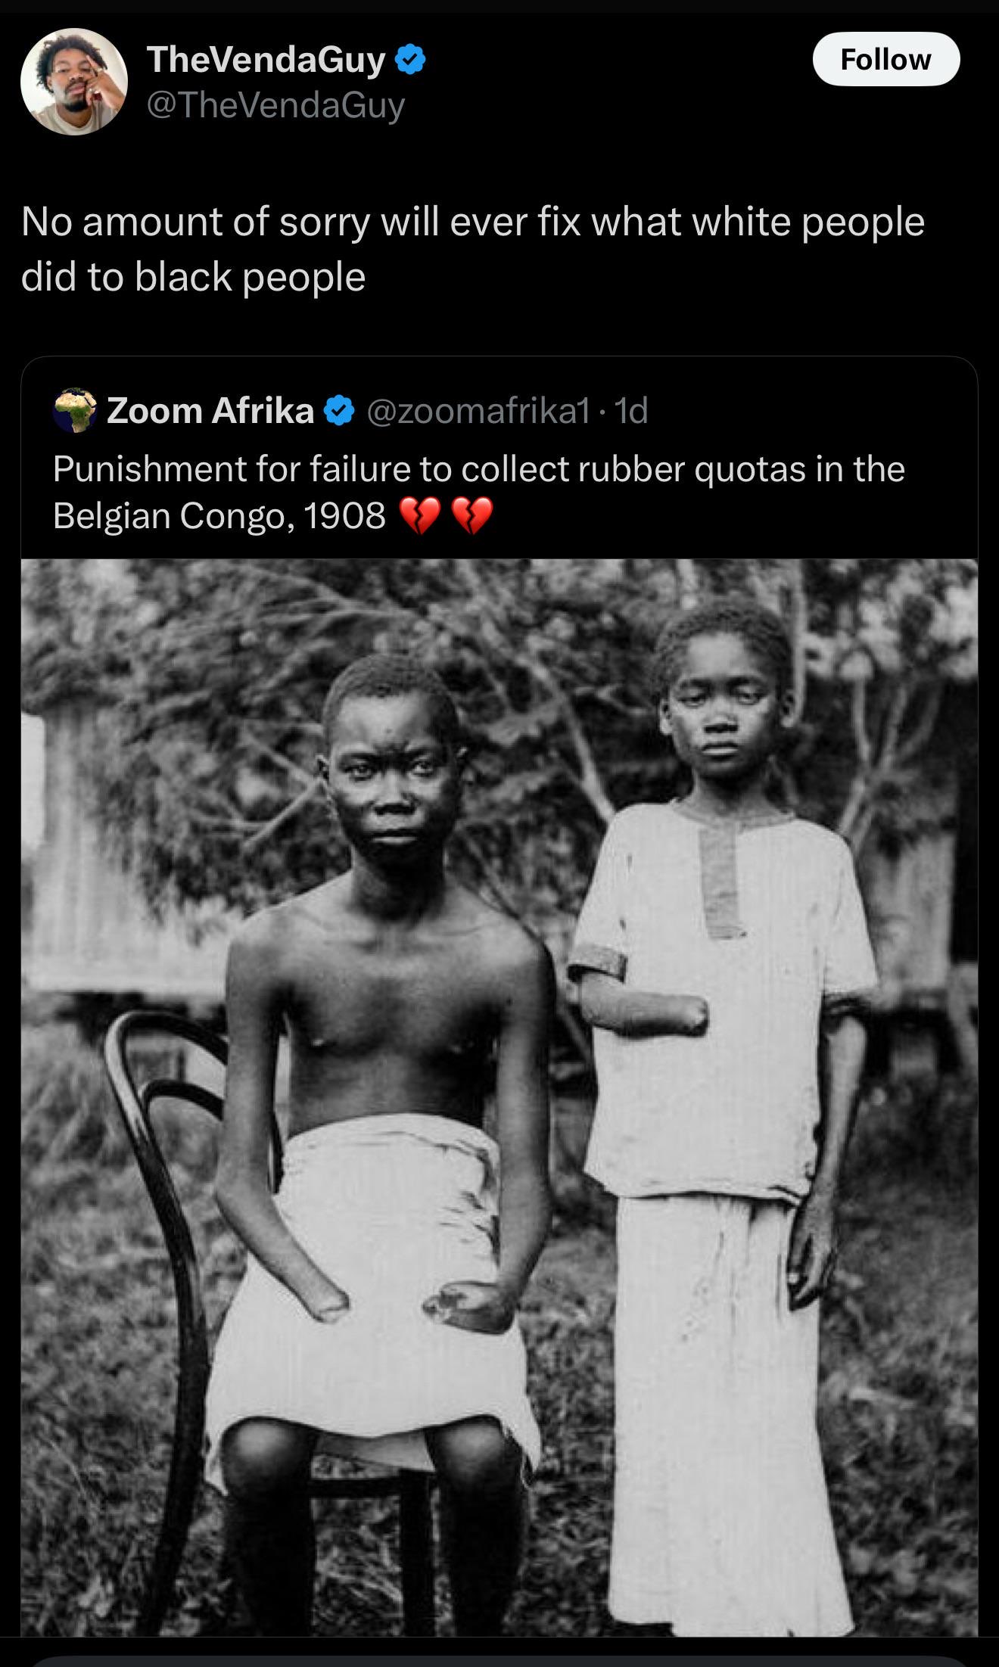
Task: Open the Zoom Afrika globe avatar
Action: 75,410
